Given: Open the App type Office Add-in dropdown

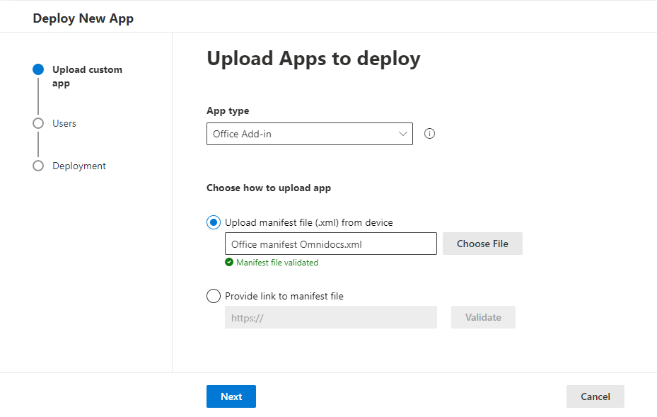Looking at the screenshot, I should tap(309, 134).
